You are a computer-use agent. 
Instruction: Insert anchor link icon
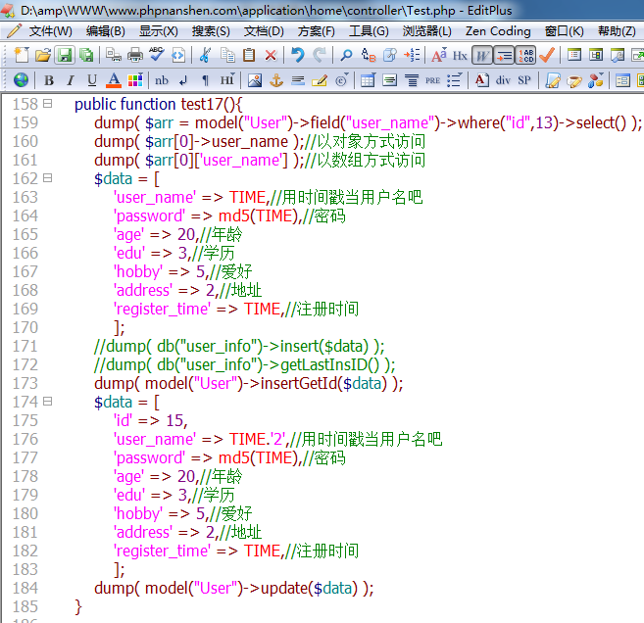(x=276, y=80)
